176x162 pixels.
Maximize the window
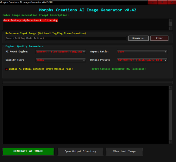pos(162,2)
